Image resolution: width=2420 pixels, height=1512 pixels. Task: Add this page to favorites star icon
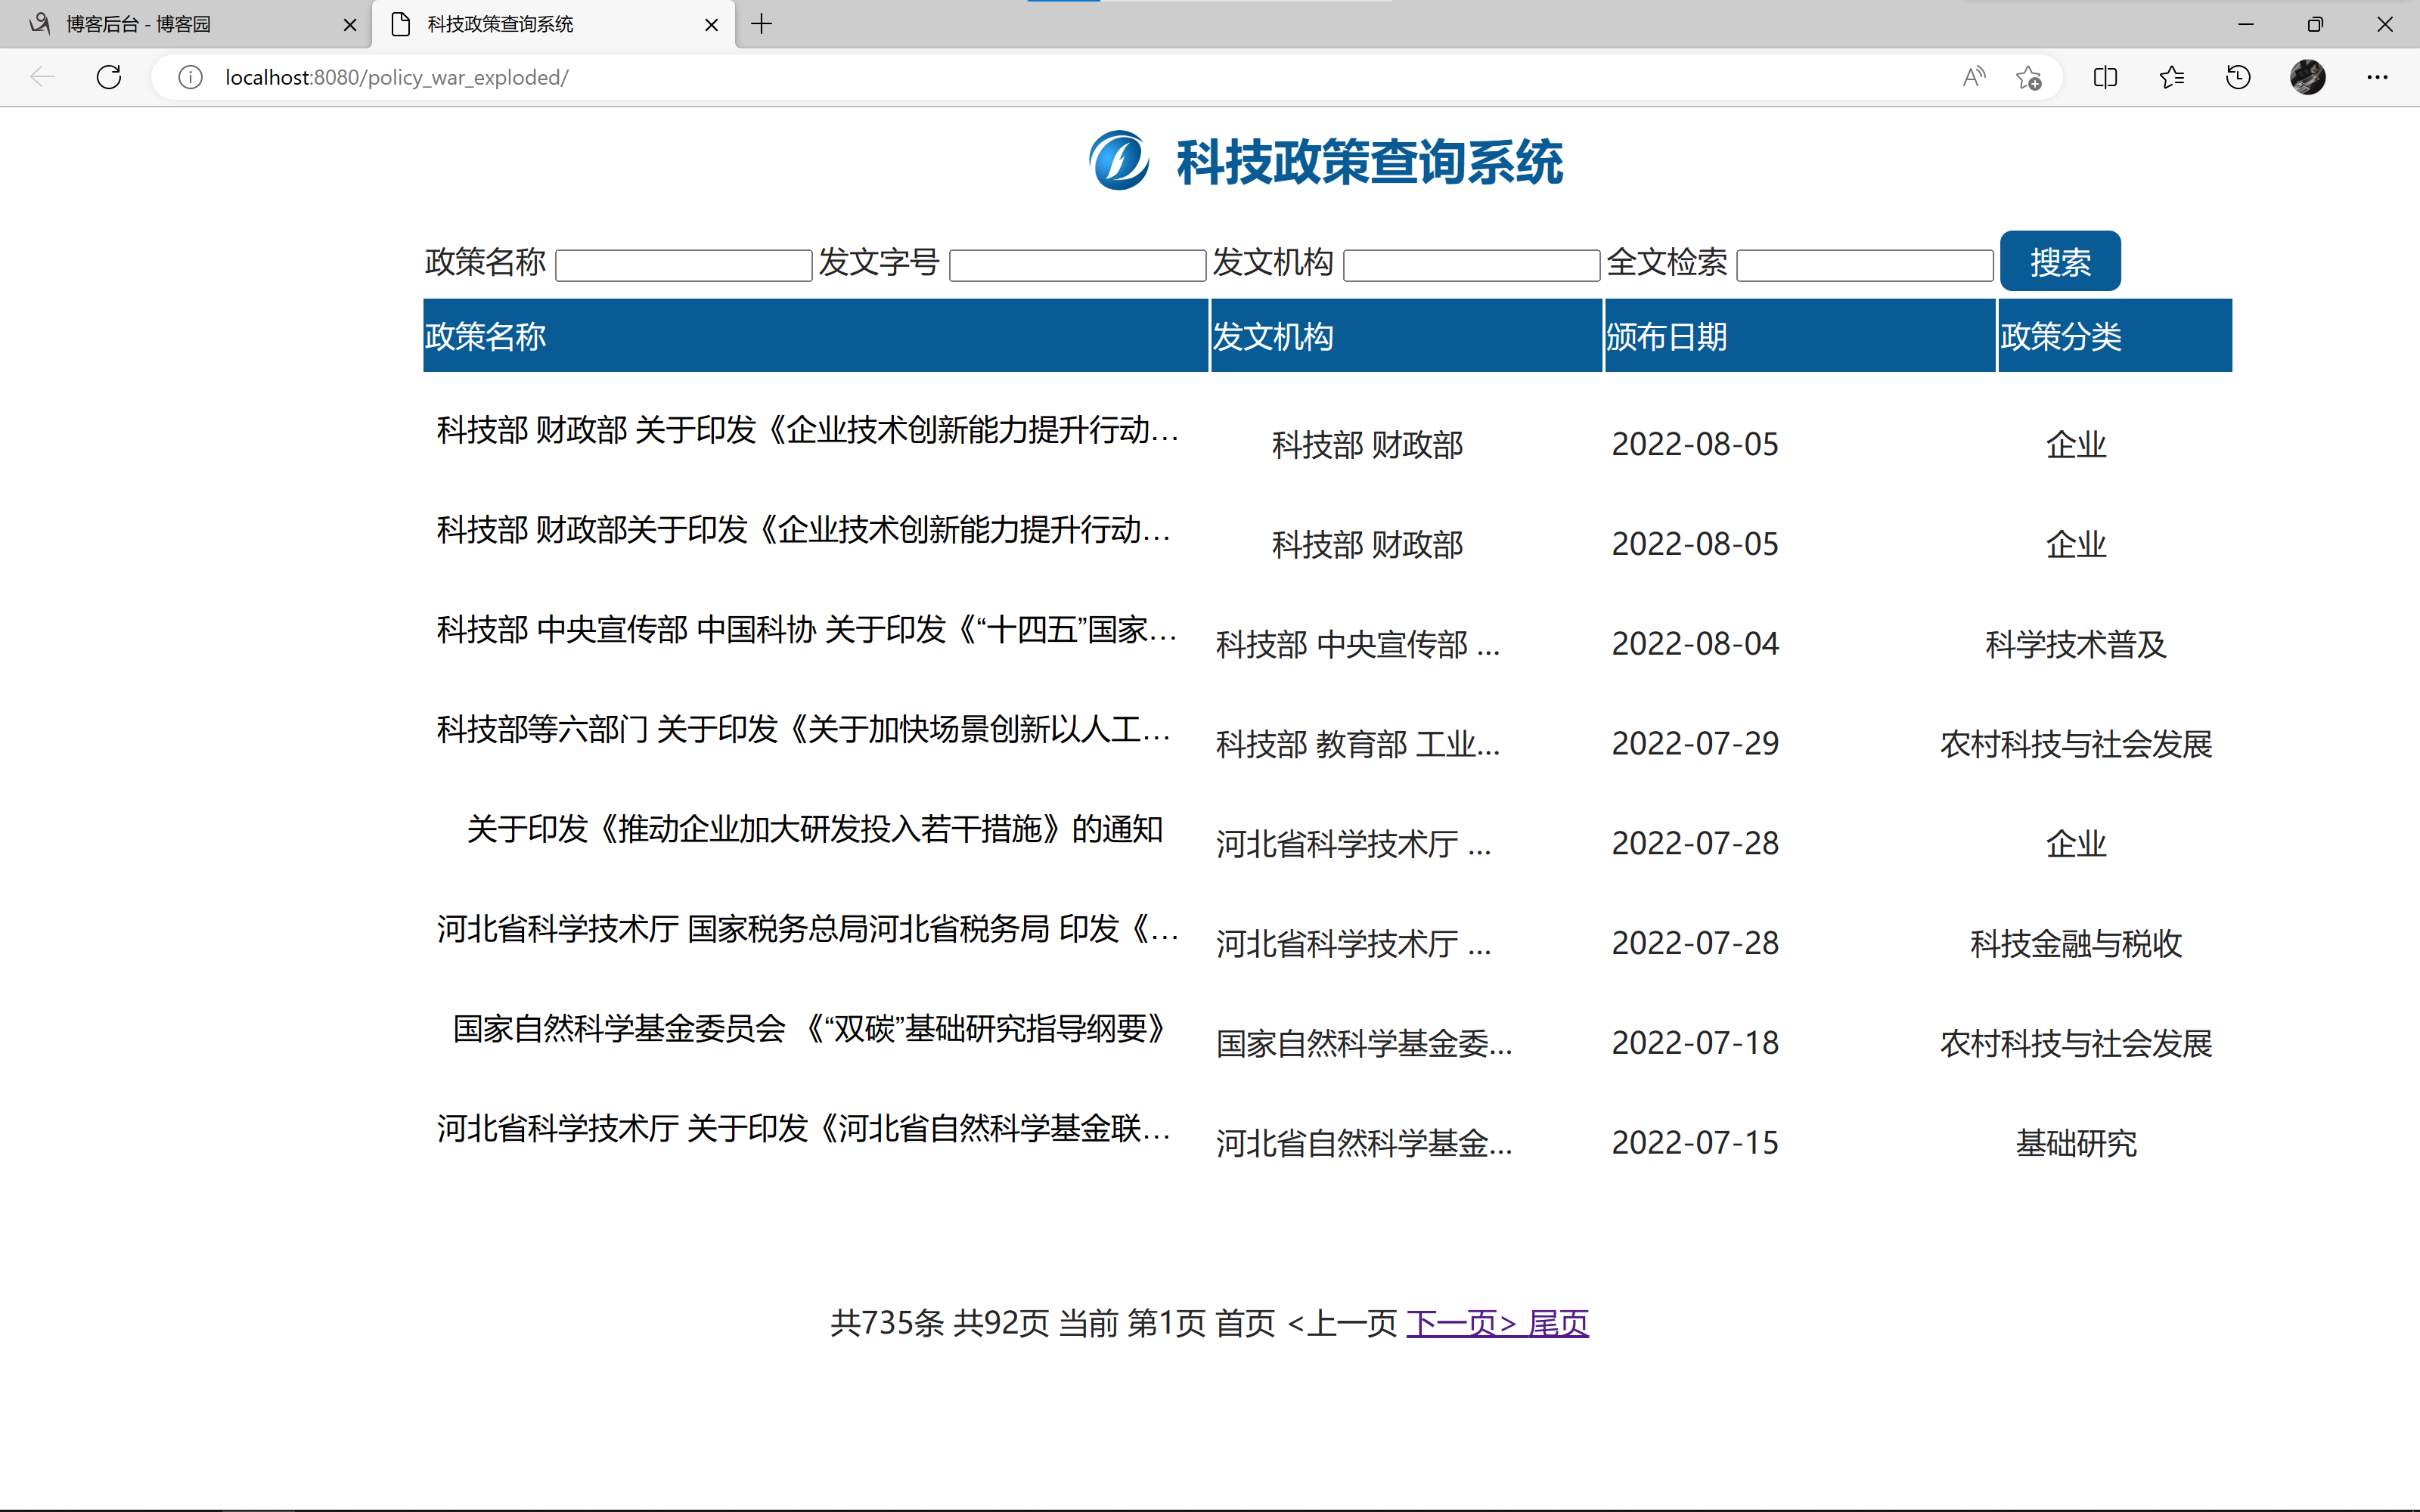click(2028, 77)
